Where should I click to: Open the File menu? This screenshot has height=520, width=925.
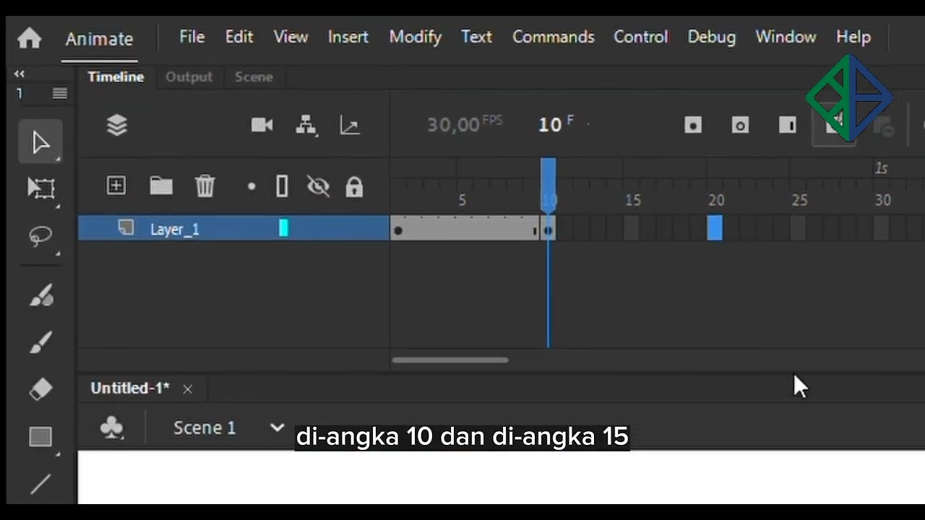click(x=192, y=37)
